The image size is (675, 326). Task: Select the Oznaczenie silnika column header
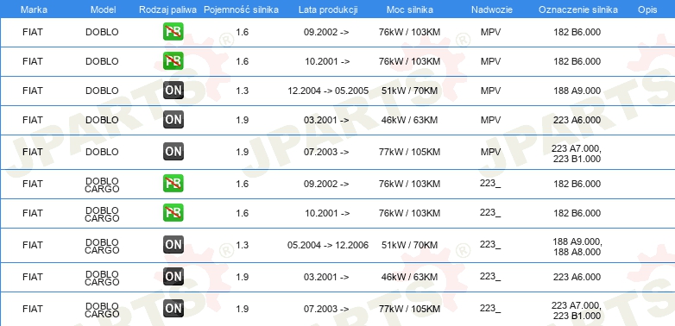pos(578,9)
